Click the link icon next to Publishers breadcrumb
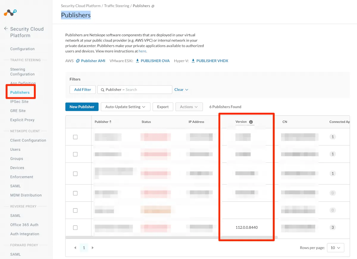Screen dimensions: 357x259 point(153,6)
